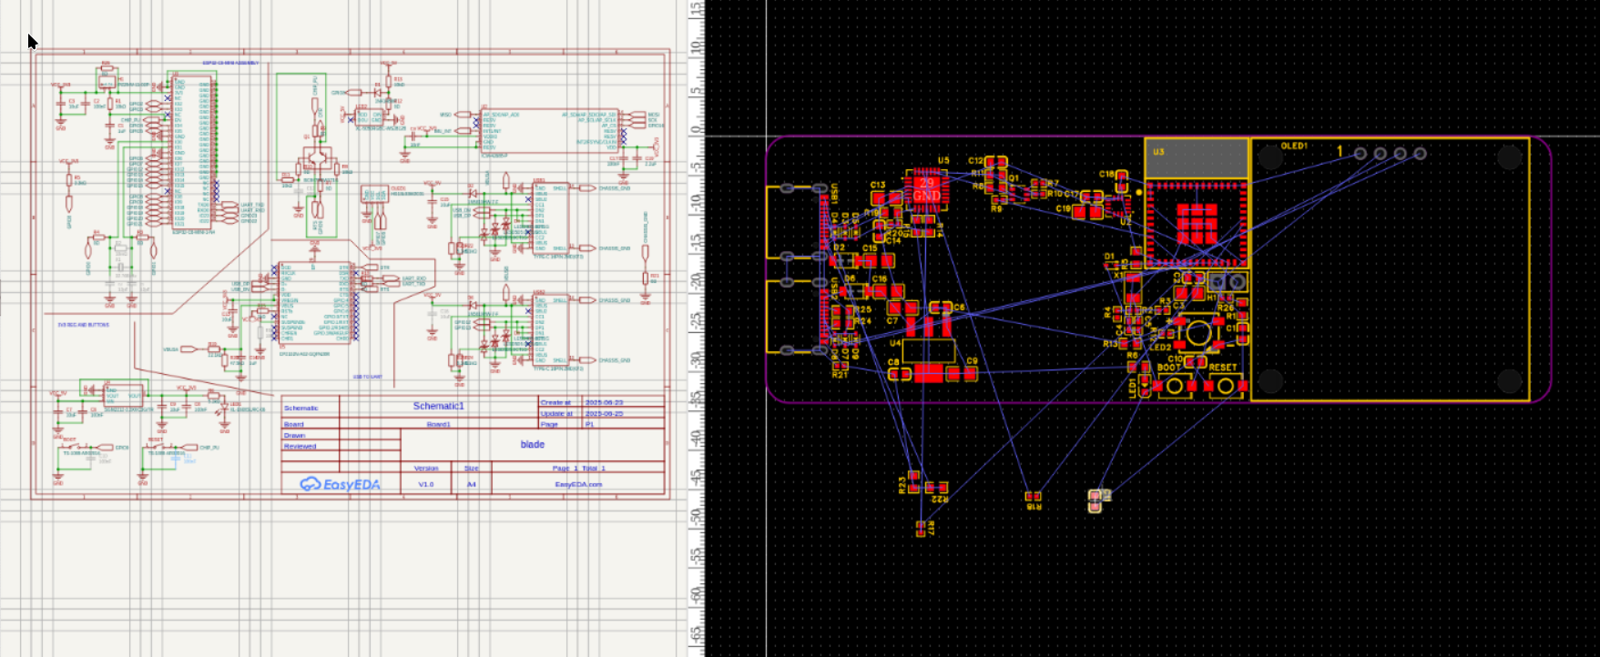The height and width of the screenshot is (657, 1600).
Task: Click the stray R16 resistor below the board
Action: tap(1032, 497)
